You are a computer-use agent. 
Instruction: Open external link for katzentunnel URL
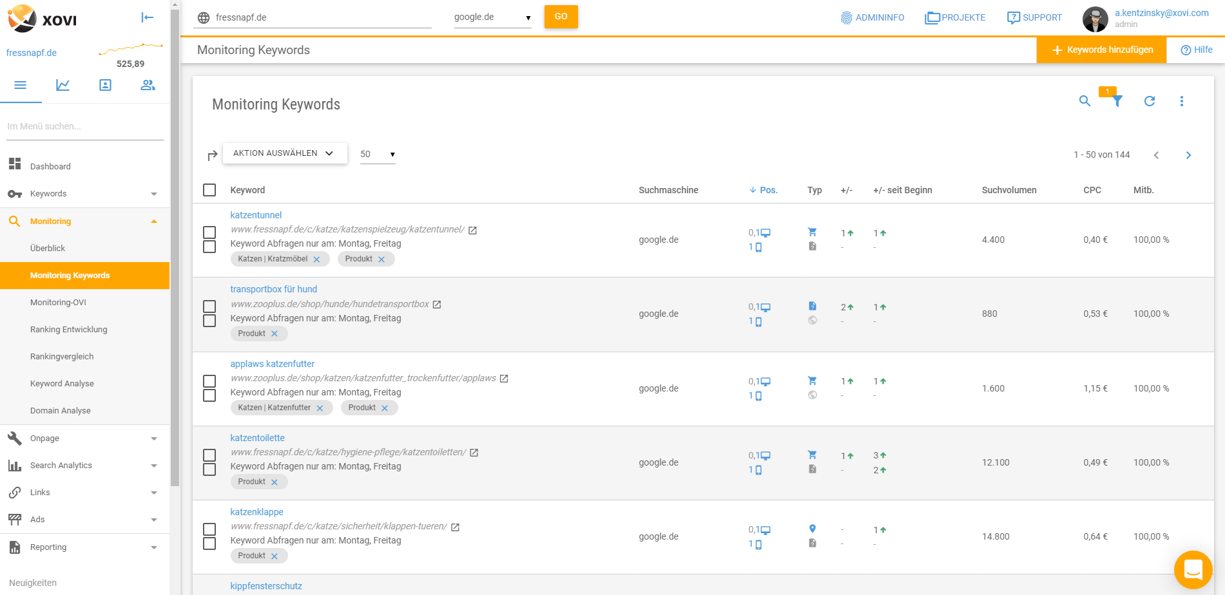(x=472, y=231)
